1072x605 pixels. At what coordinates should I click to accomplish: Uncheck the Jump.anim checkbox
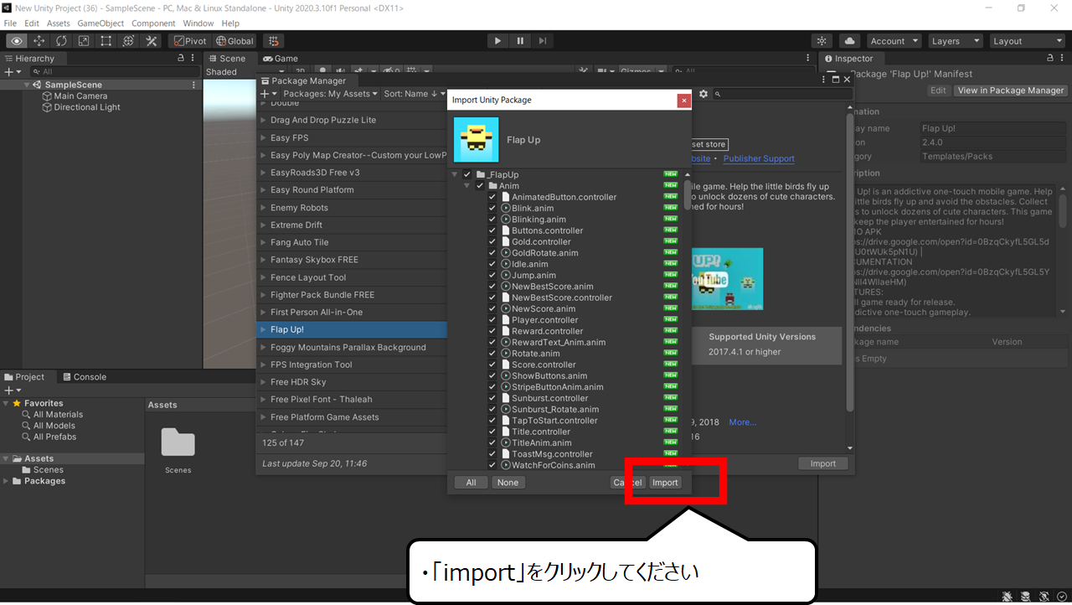coord(492,275)
